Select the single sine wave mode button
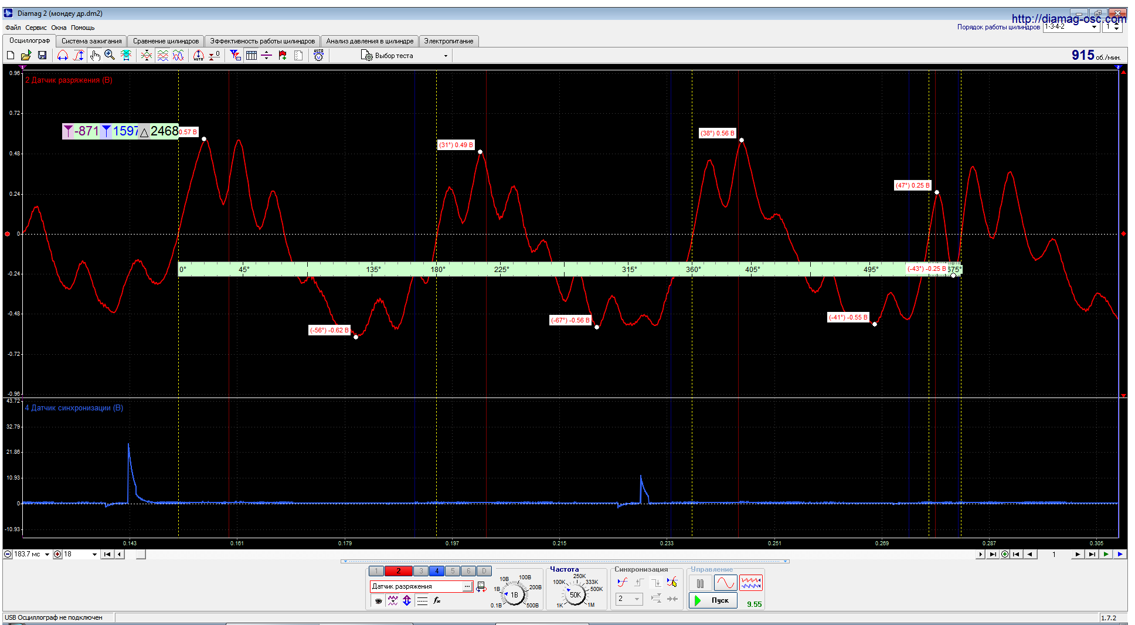Screen dimensions: 1135x625 point(725,583)
